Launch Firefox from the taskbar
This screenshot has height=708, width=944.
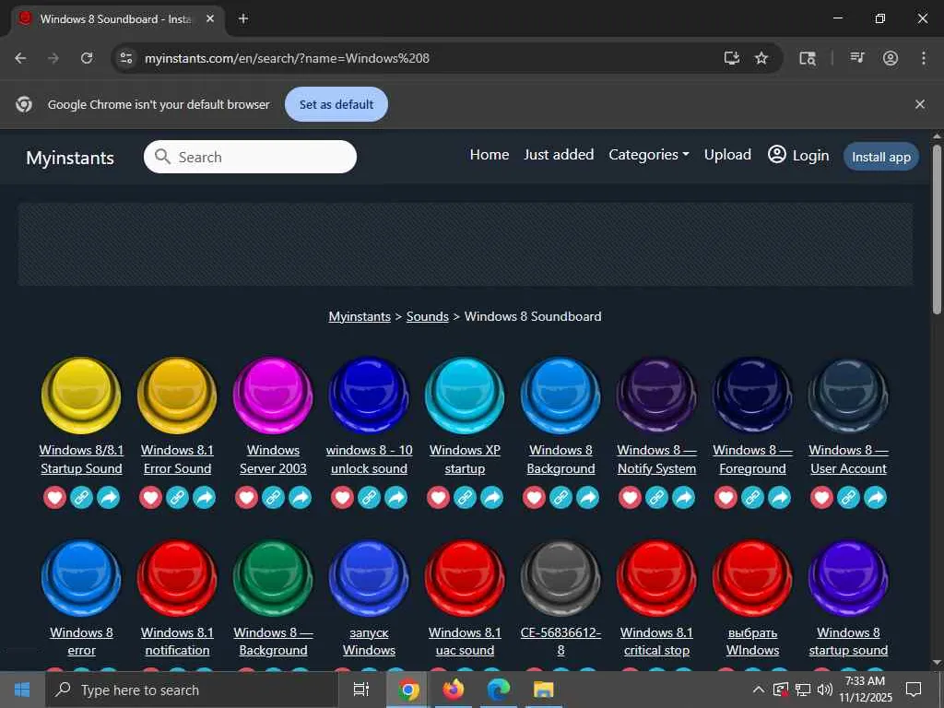tap(454, 690)
